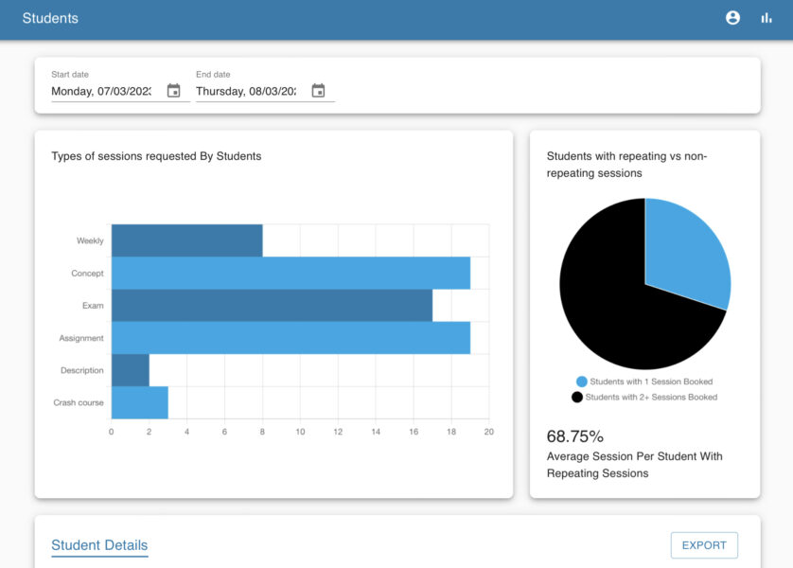
Task: Click the Students page title
Action: [50, 18]
